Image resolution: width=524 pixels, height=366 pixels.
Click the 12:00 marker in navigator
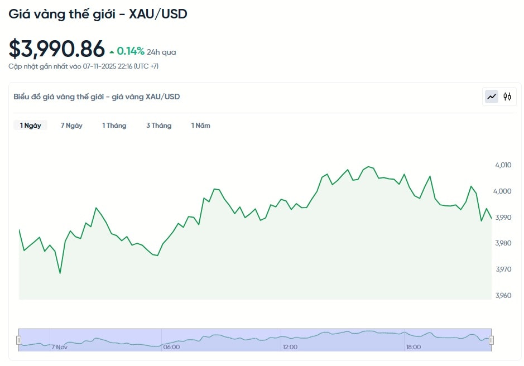pos(290,347)
